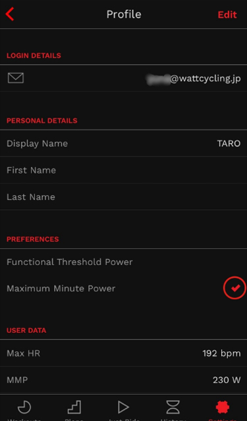Open the Max HR row
The width and height of the screenshot is (247, 421).
[x=123, y=353]
